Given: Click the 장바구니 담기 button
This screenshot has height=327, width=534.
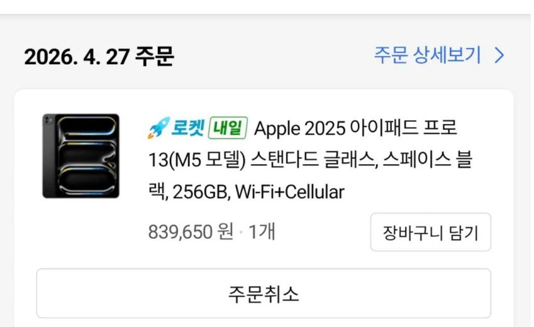Looking at the screenshot, I should 430,232.
